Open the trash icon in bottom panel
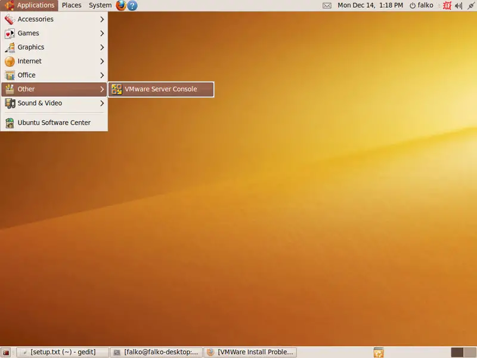This screenshot has width=477, height=358. coord(378,353)
